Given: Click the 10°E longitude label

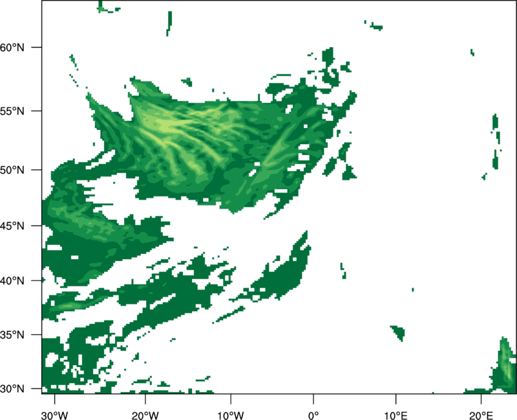Looking at the screenshot, I should 396,415.
